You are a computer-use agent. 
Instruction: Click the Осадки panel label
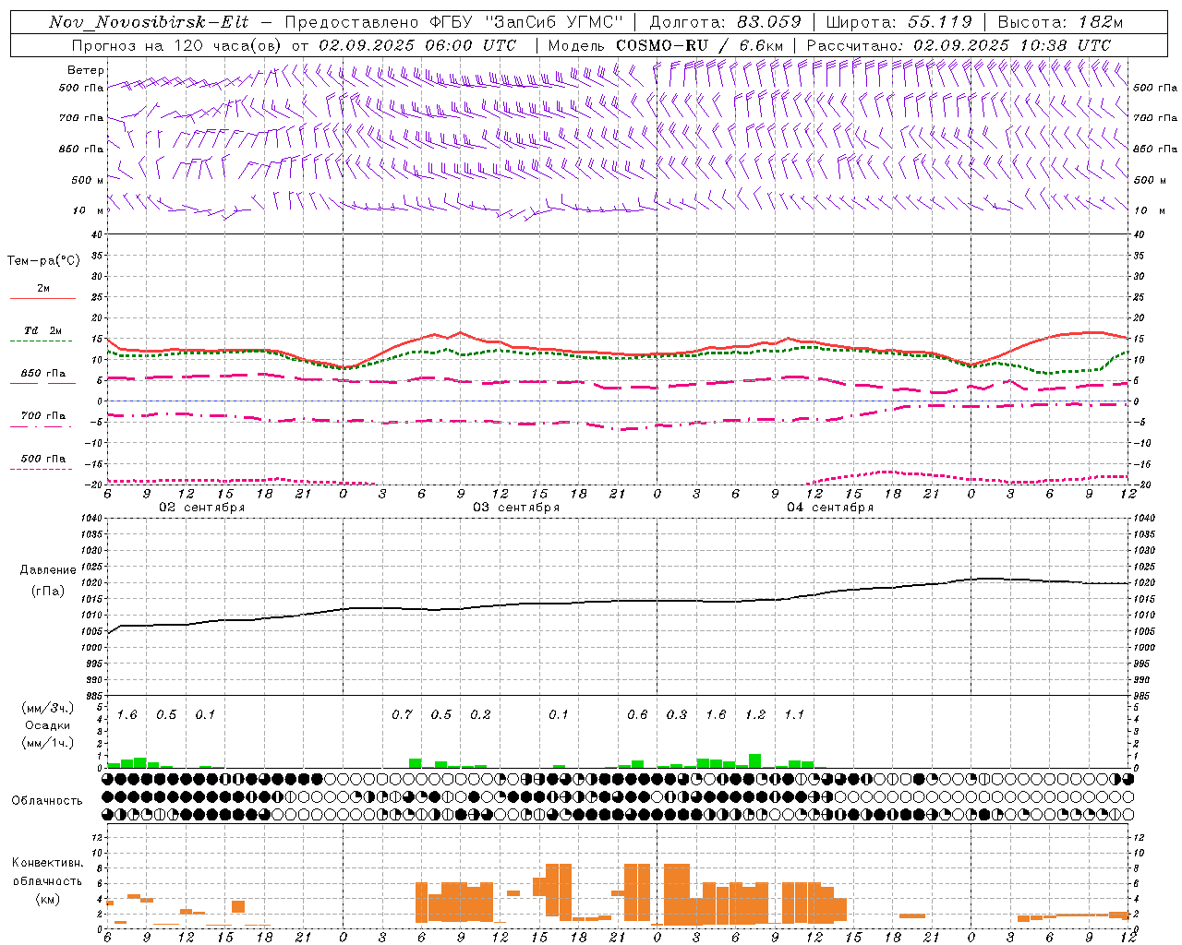pos(47,725)
